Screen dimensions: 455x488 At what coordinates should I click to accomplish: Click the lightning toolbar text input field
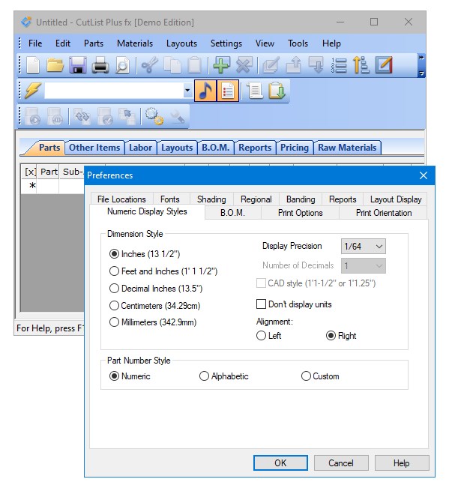[114, 91]
